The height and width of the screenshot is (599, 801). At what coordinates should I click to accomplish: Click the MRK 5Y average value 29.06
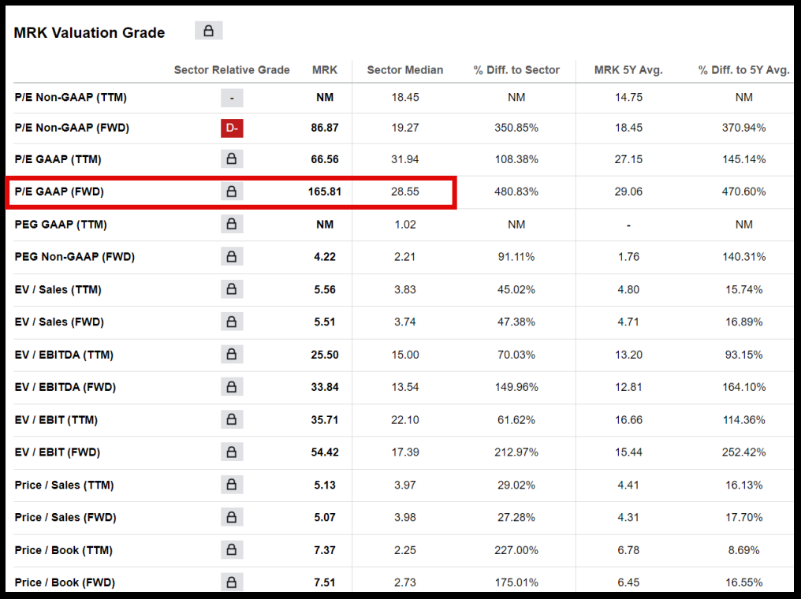628,192
